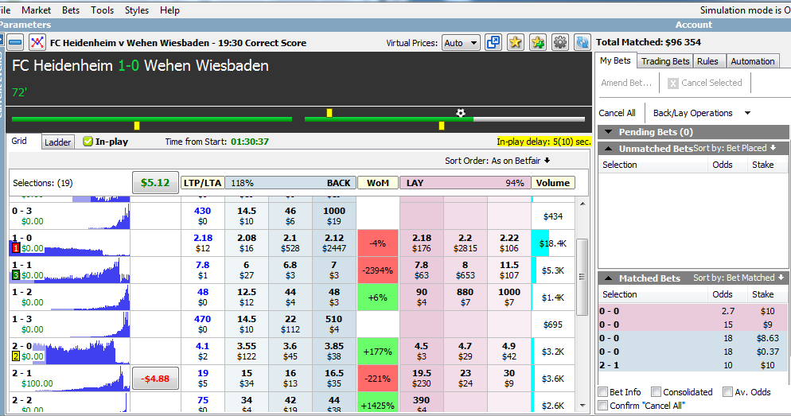This screenshot has height=416, width=791.
Task: Select matched bet 0 - 0 at odds 2.7
Action: (x=692, y=311)
